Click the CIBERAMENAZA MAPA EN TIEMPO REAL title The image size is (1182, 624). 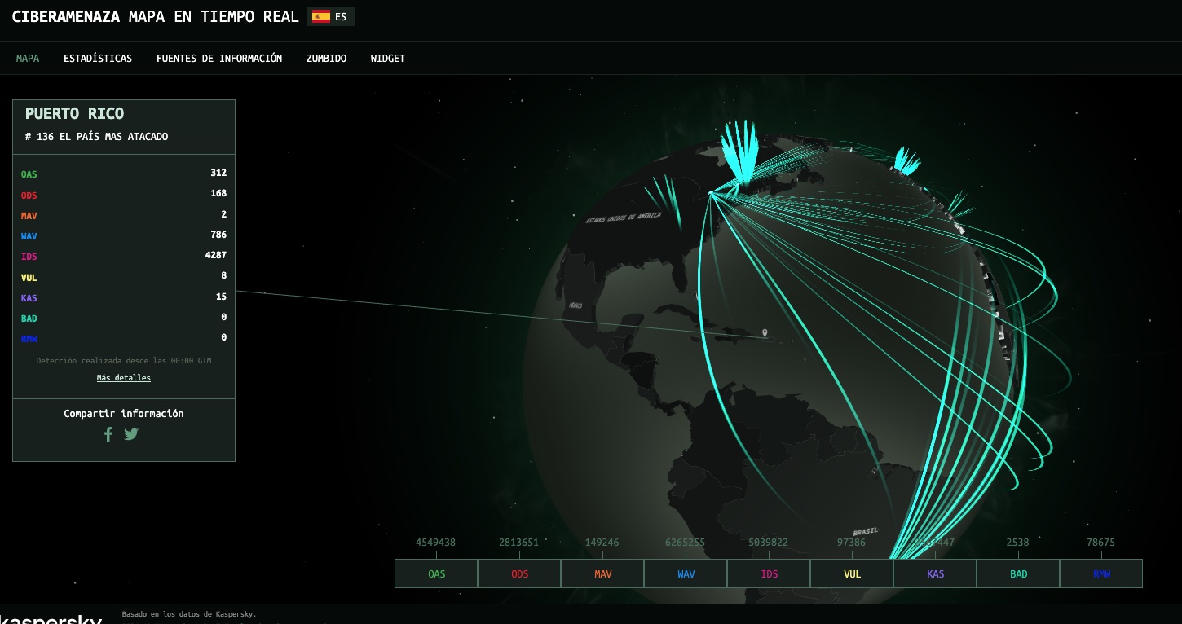pyautogui.click(x=156, y=16)
